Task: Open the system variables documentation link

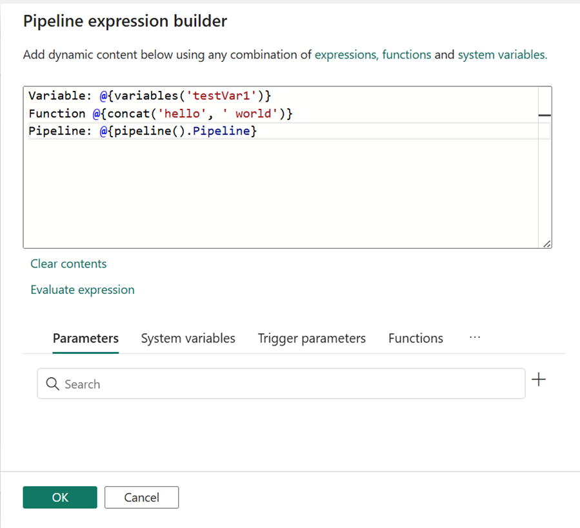Action: click(x=504, y=55)
